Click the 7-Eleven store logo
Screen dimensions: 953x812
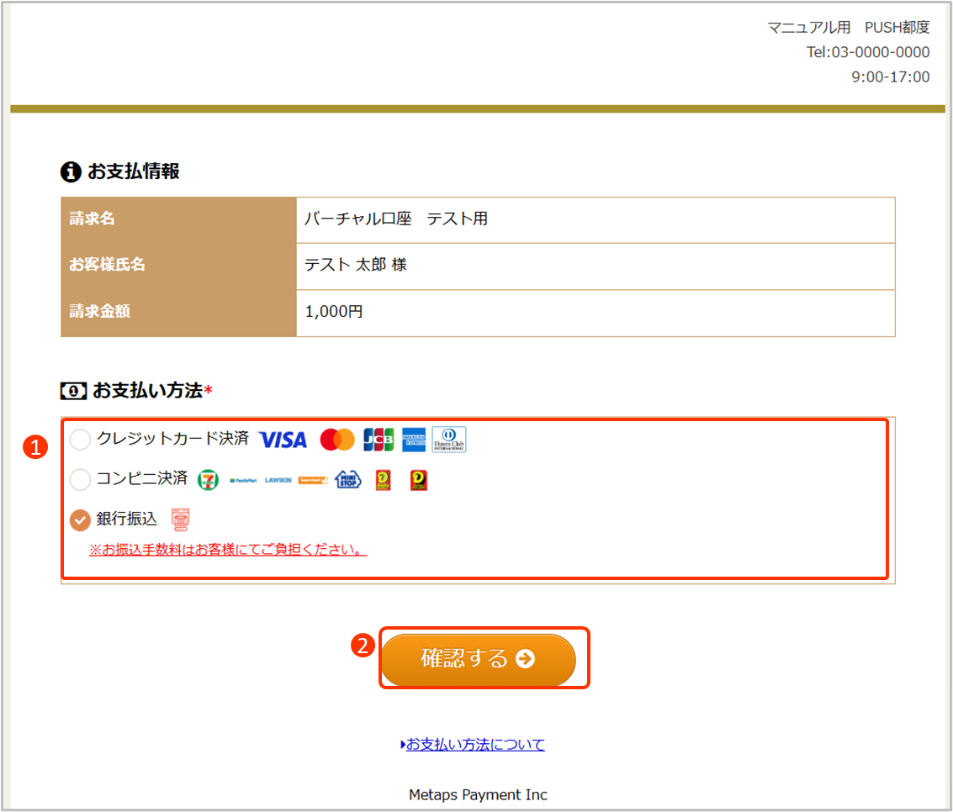click(x=208, y=480)
